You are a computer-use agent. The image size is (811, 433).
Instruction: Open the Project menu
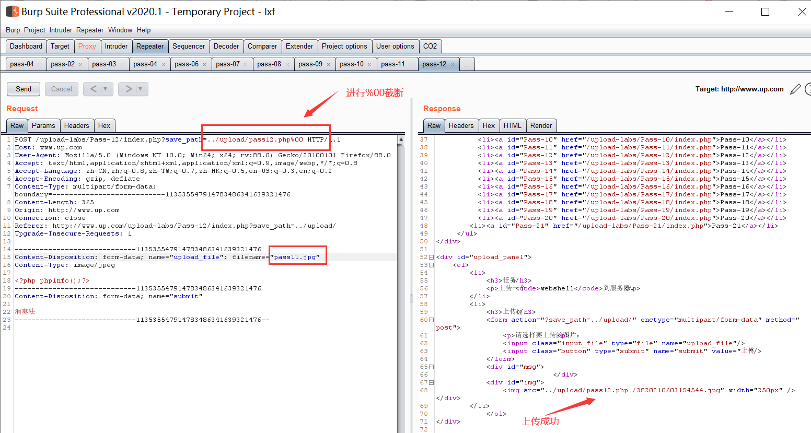34,30
